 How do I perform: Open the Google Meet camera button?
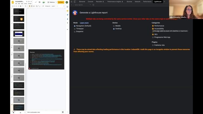click(43, 2)
